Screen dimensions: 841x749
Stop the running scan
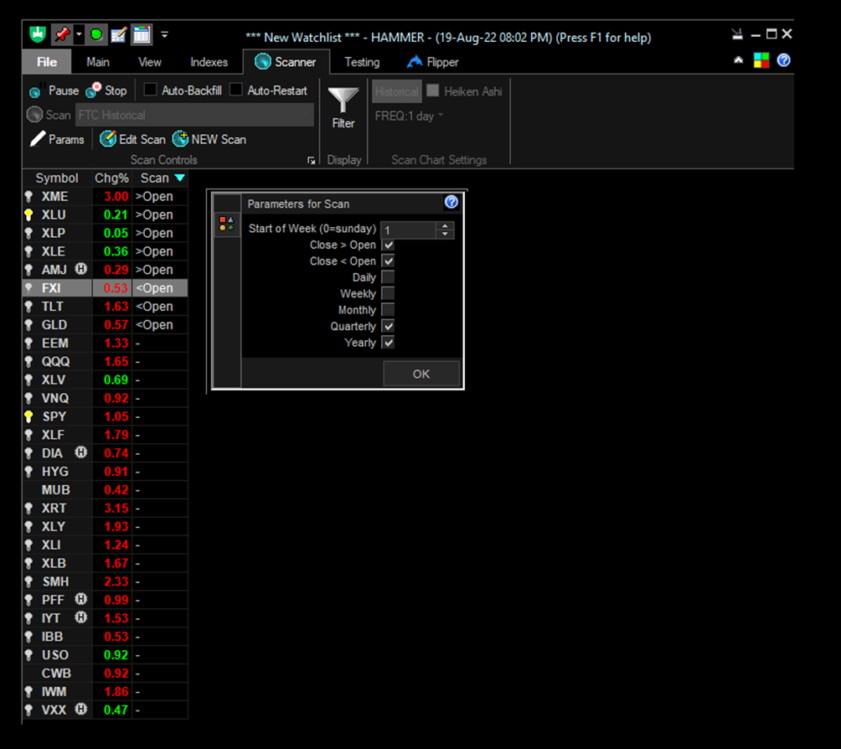[106, 90]
